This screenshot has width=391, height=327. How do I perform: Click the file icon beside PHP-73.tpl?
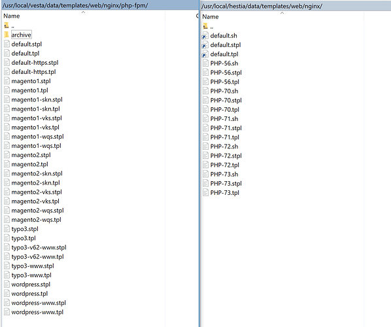click(205, 192)
